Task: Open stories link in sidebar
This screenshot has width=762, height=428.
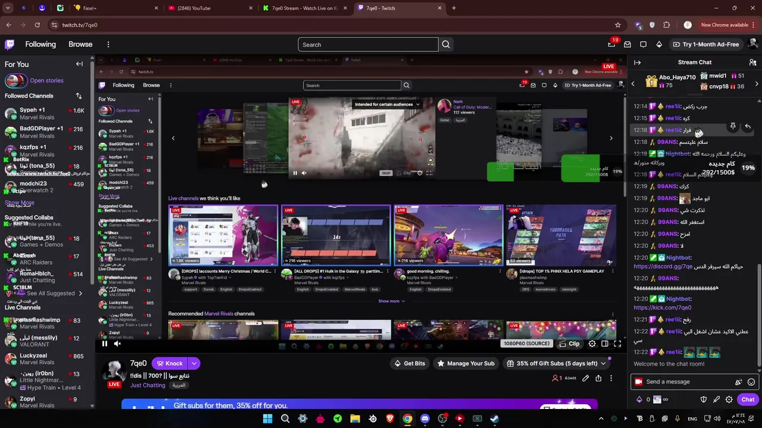Action: pyautogui.click(x=46, y=80)
